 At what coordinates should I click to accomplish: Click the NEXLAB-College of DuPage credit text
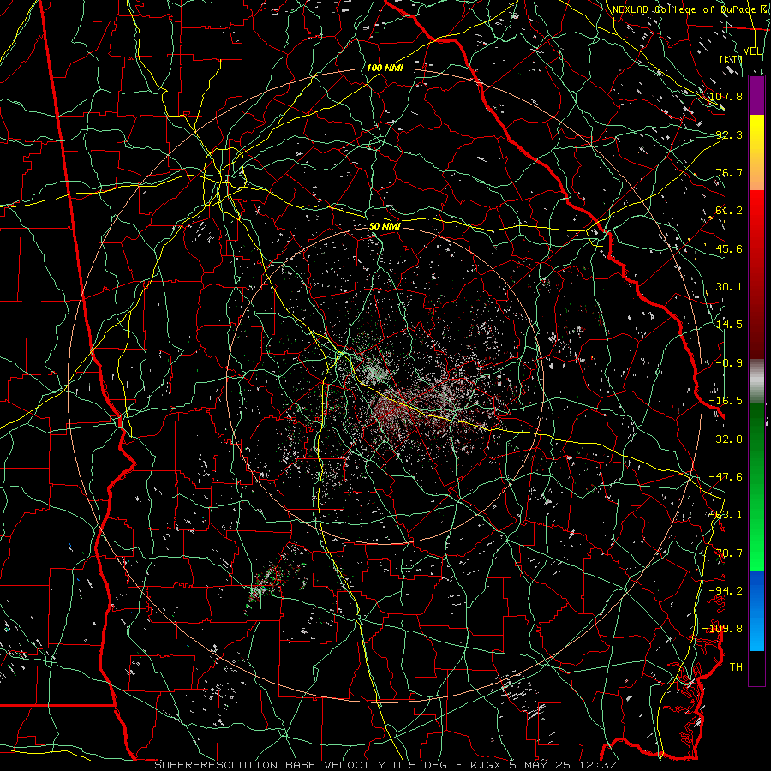pos(690,9)
